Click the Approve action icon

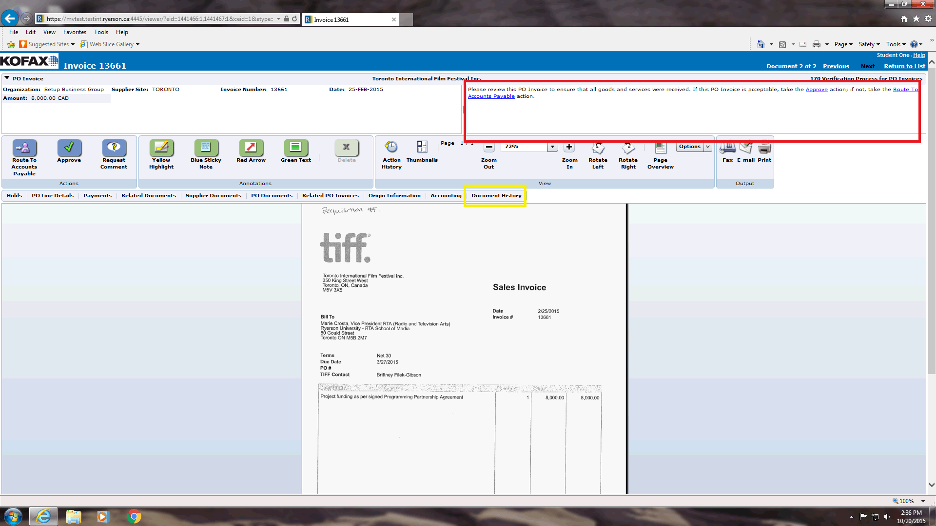click(x=69, y=148)
